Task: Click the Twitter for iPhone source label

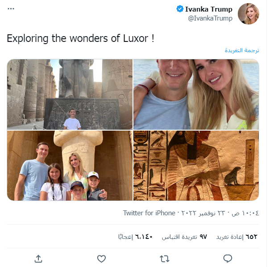Action: [x=149, y=213]
